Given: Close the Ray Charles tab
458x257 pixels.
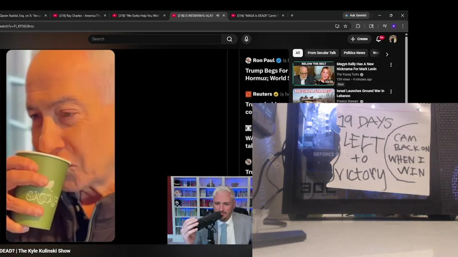Looking at the screenshot, I should pyautogui.click(x=105, y=15).
